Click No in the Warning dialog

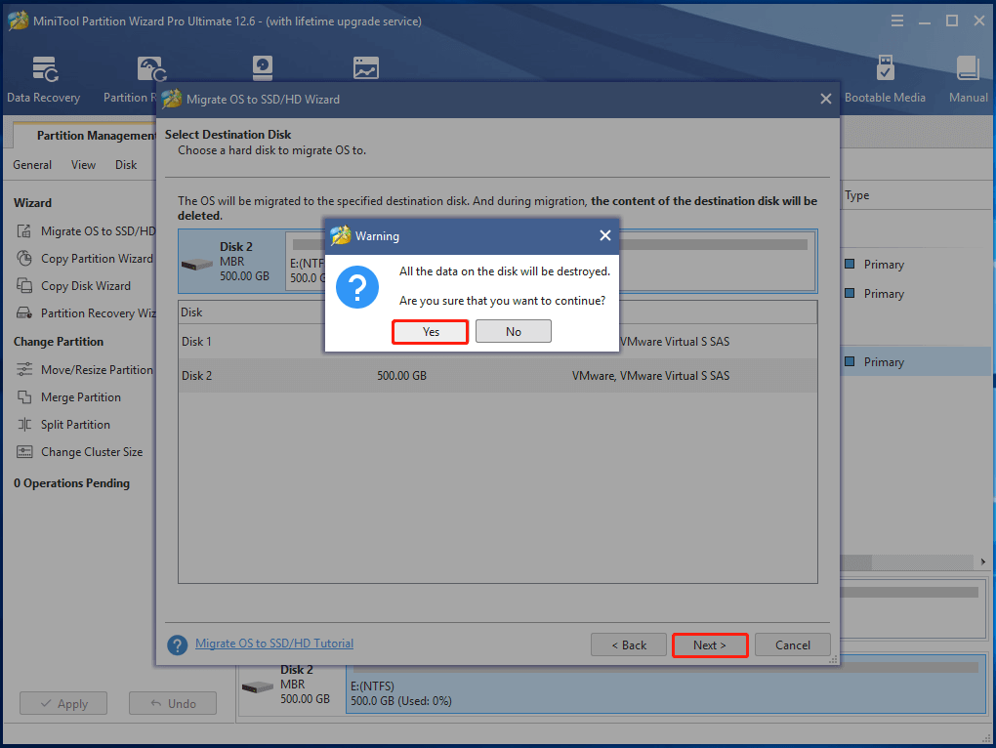click(x=514, y=331)
